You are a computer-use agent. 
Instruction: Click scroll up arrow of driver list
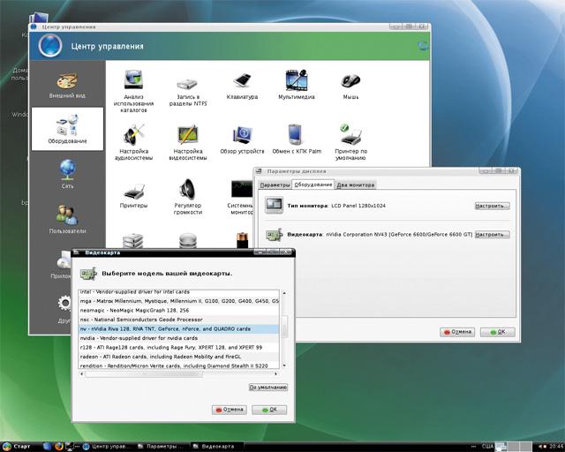[x=284, y=293]
